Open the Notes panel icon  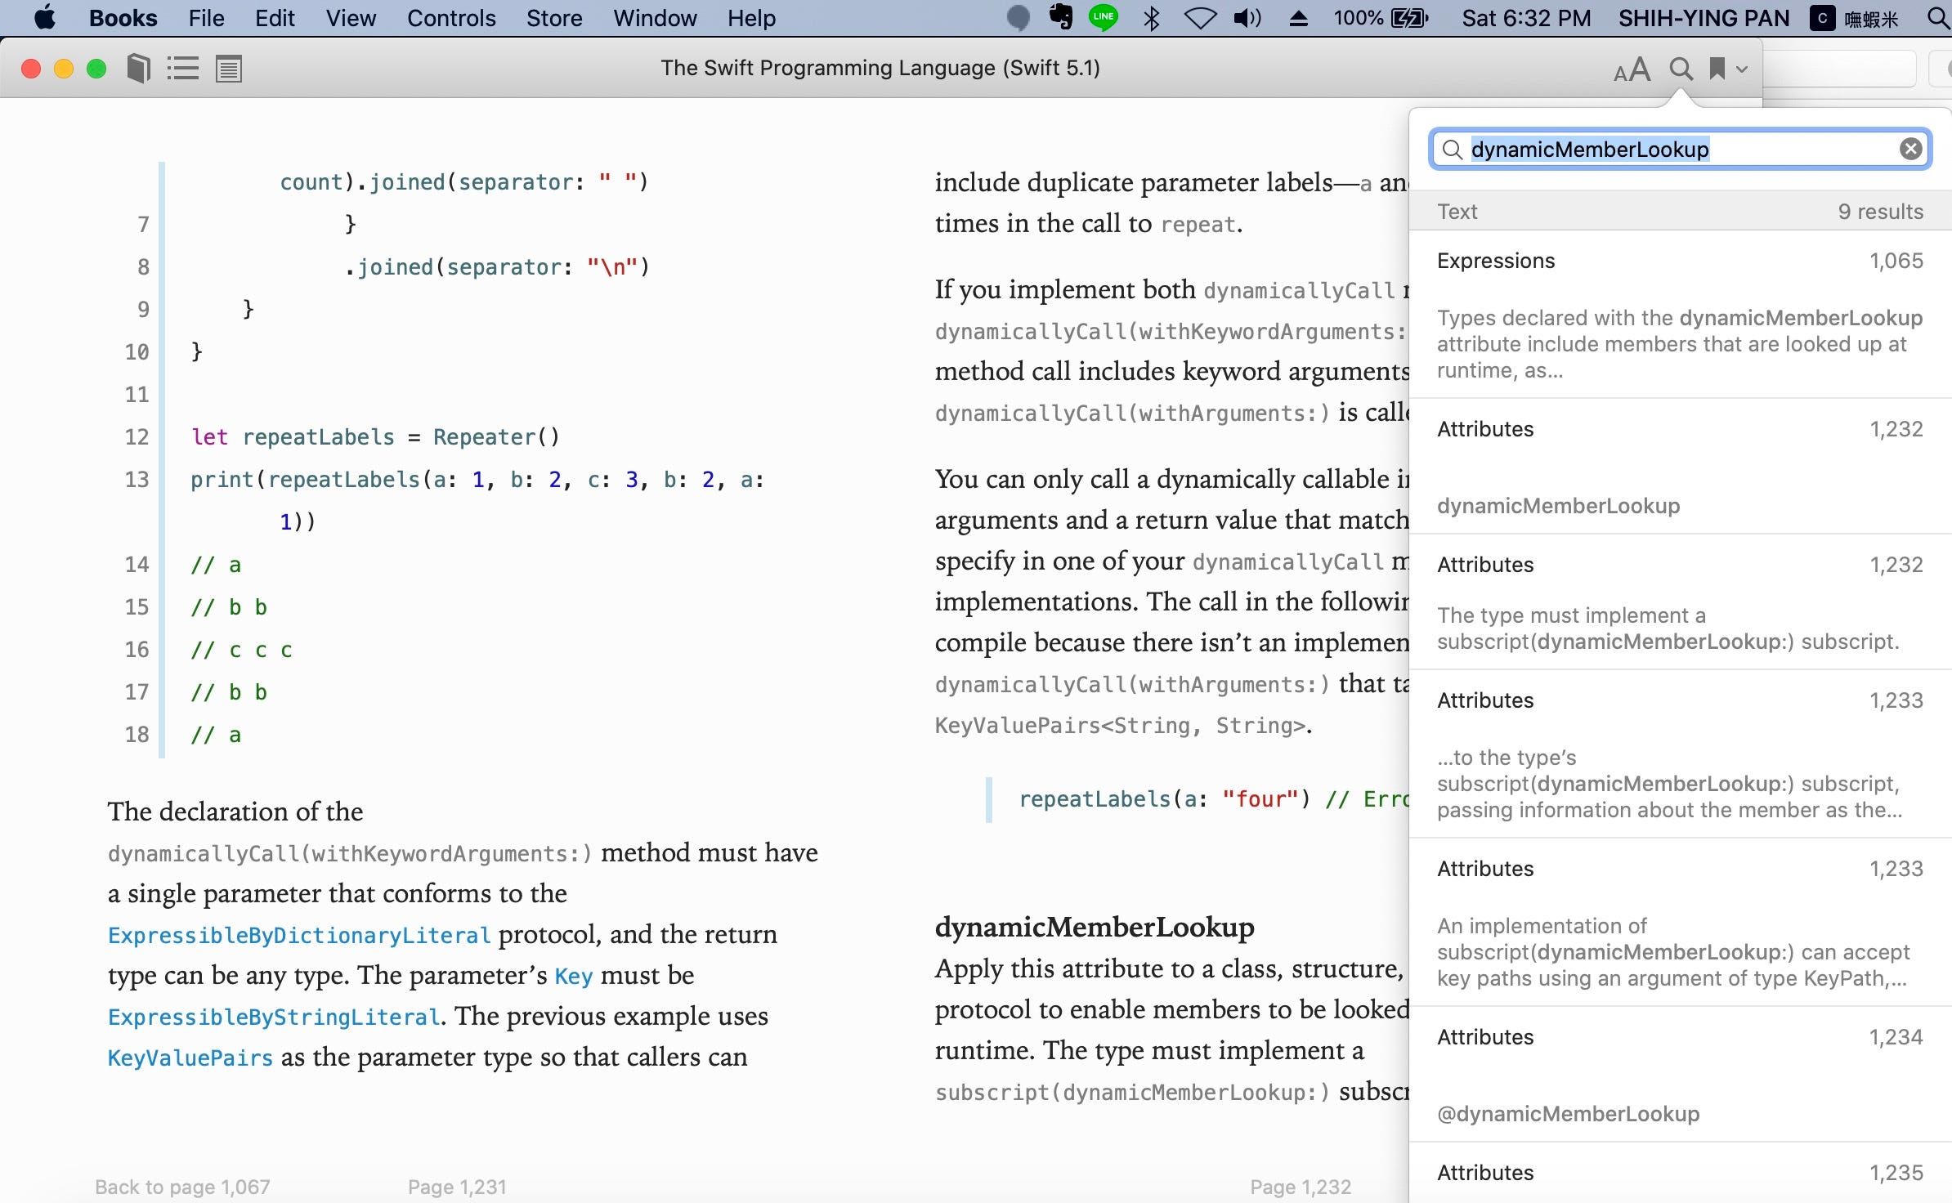(227, 69)
